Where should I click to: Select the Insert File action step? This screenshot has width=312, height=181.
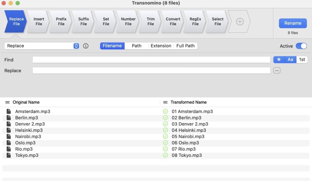(39, 21)
